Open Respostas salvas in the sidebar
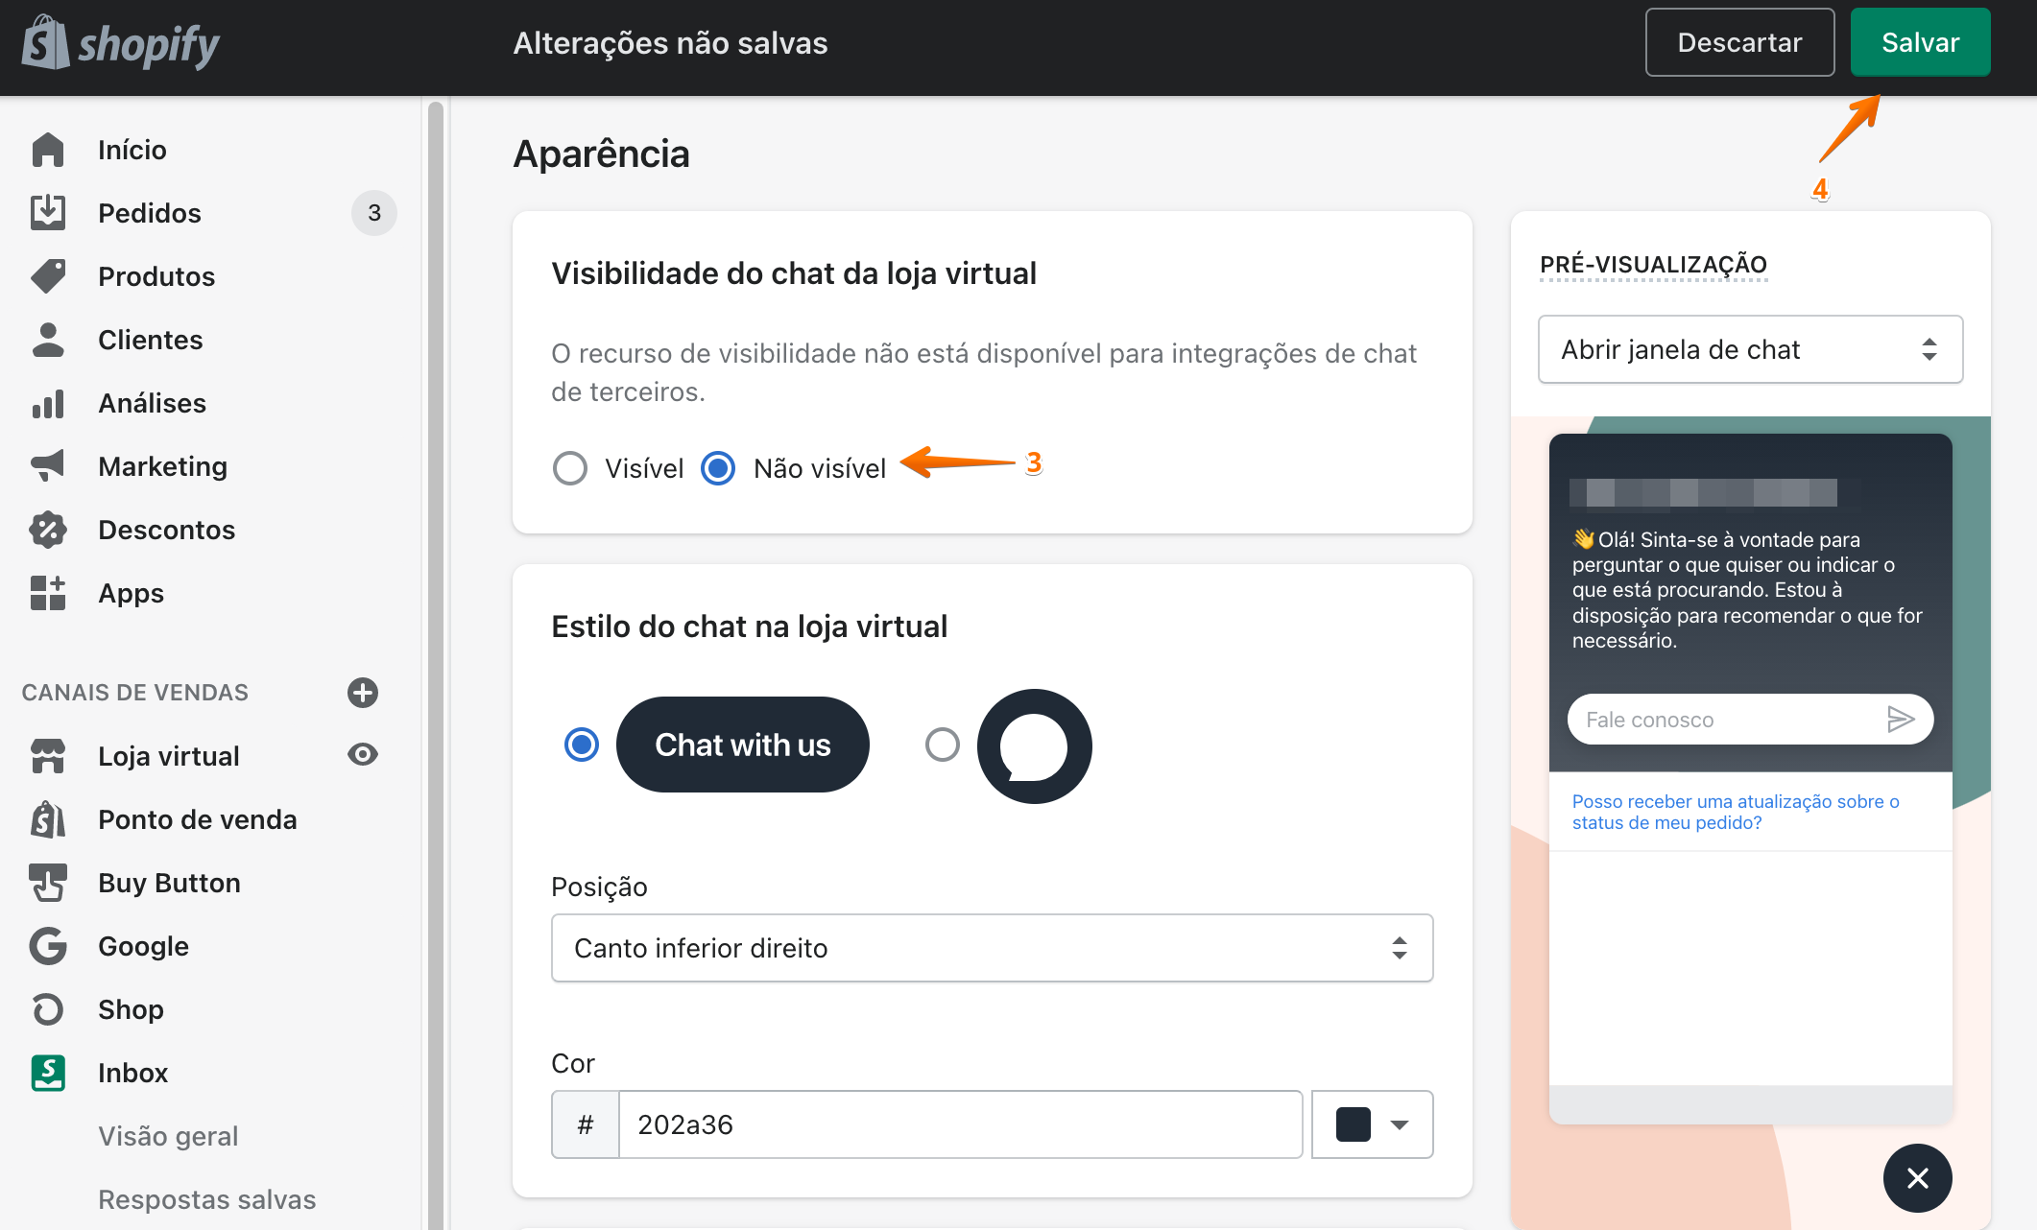Screen dimensions: 2037x1230 (x=206, y=1199)
